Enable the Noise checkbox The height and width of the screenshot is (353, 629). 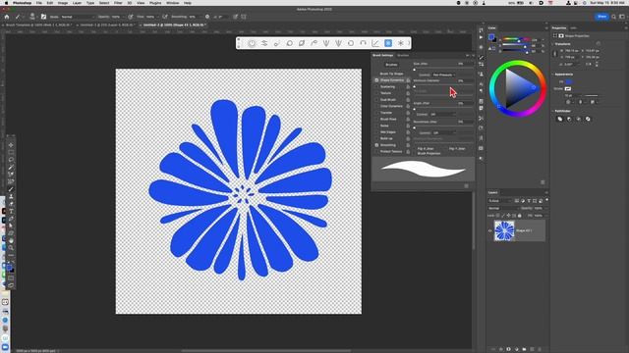click(376, 126)
